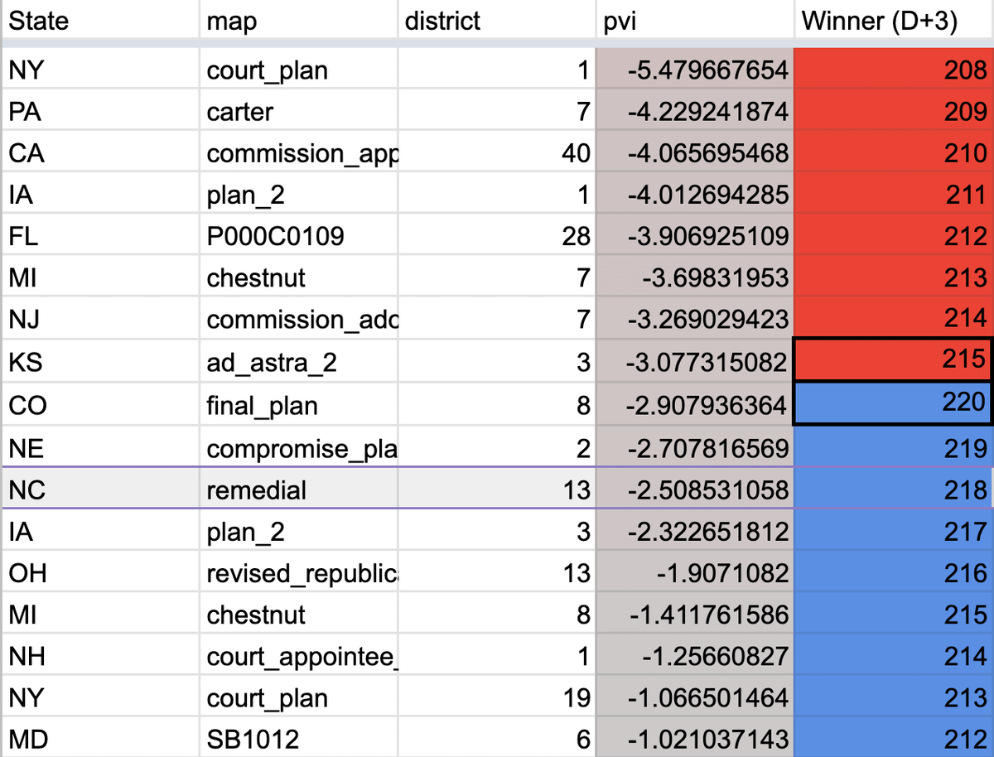Screen dimensions: 994x757
Task: Click the pvi cell -5.479667654
Action: (694, 70)
